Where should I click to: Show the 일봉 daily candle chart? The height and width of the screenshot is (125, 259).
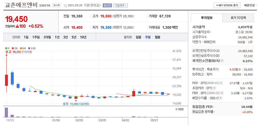coord(138,37)
